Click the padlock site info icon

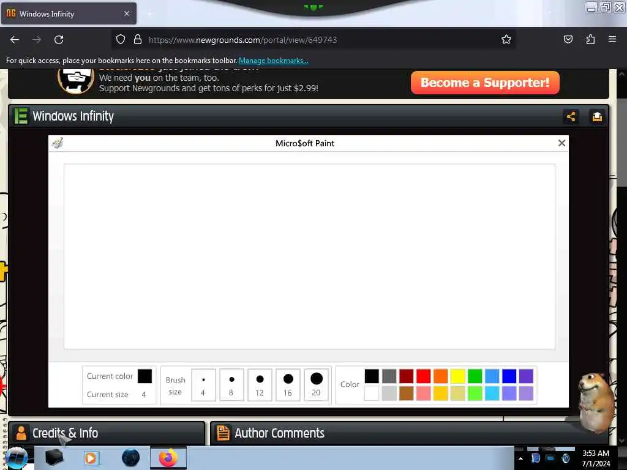pyautogui.click(x=138, y=40)
